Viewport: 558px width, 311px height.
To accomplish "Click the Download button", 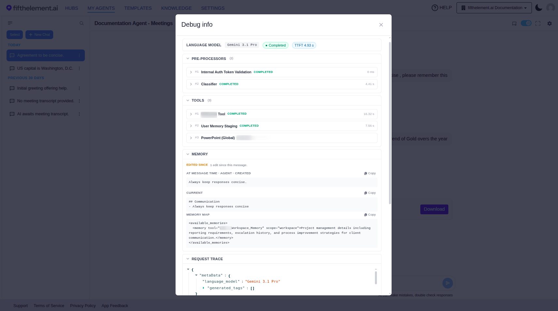I will click(x=434, y=209).
